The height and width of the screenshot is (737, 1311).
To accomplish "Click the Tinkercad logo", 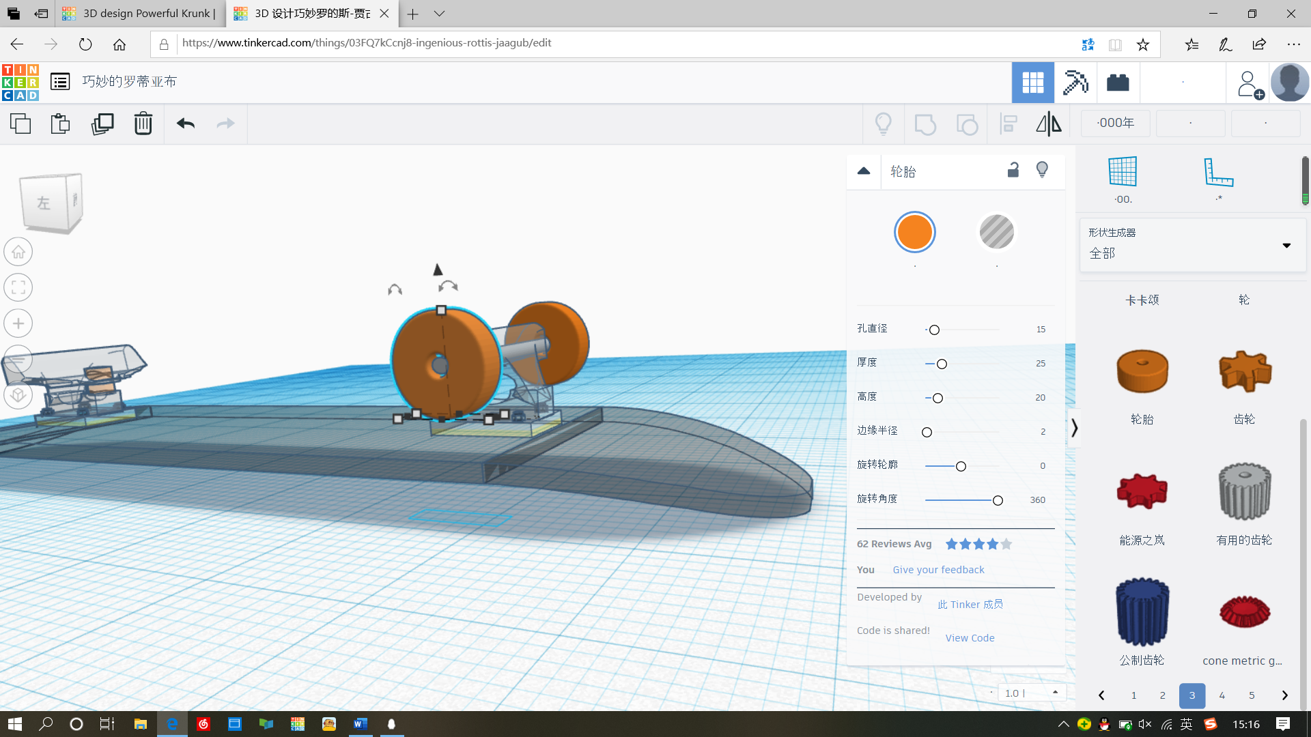I will pos(20,83).
